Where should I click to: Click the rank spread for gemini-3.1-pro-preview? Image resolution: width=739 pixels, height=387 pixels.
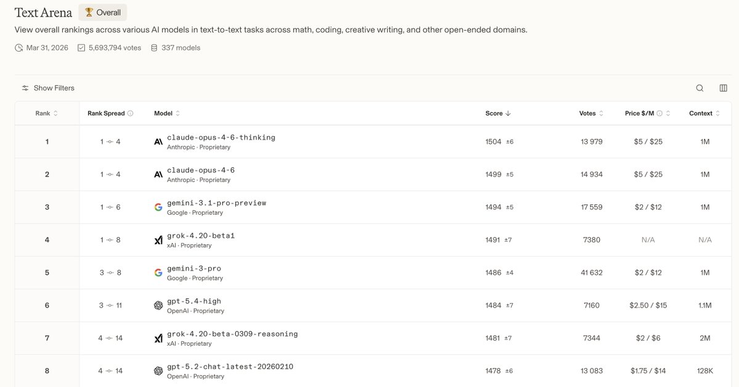(x=110, y=207)
